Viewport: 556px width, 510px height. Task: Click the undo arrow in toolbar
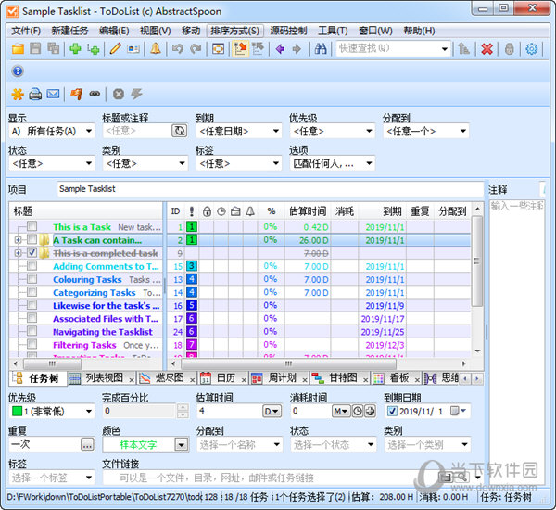coord(177,49)
